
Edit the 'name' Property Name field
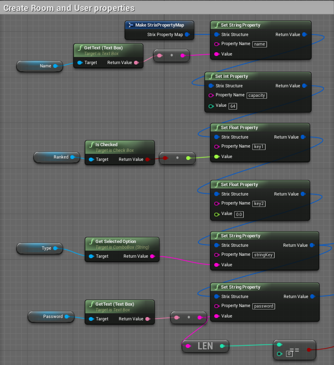click(259, 44)
